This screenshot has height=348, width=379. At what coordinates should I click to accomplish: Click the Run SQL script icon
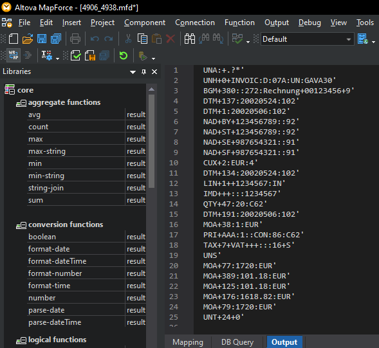143,55
